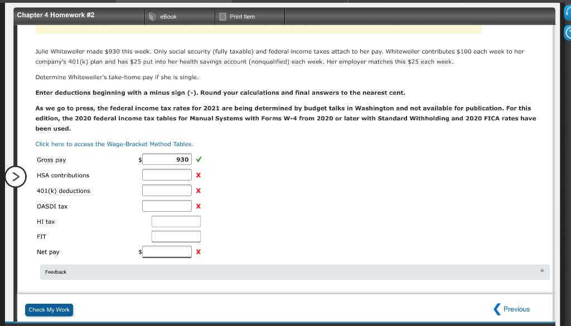Click inside the Gross pay input field
The image size is (571, 326).
pyautogui.click(x=167, y=159)
